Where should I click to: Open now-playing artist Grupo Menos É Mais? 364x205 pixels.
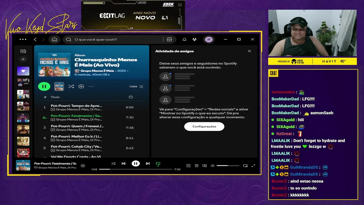pyautogui.click(x=57, y=167)
